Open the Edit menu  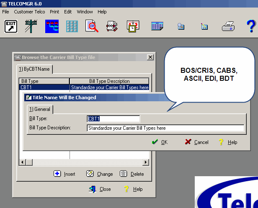click(68, 12)
